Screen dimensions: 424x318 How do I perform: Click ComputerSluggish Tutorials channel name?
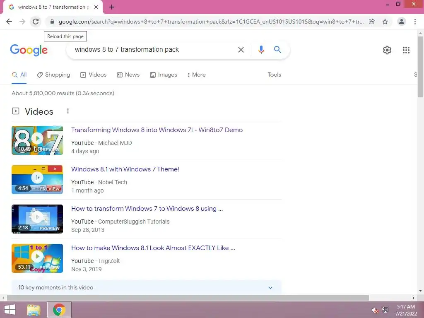point(134,222)
